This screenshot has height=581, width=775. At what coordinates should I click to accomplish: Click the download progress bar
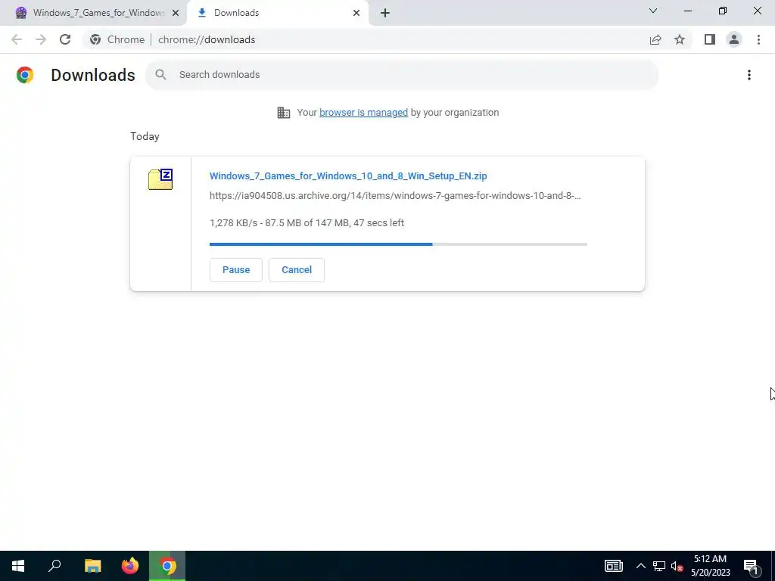[398, 244]
